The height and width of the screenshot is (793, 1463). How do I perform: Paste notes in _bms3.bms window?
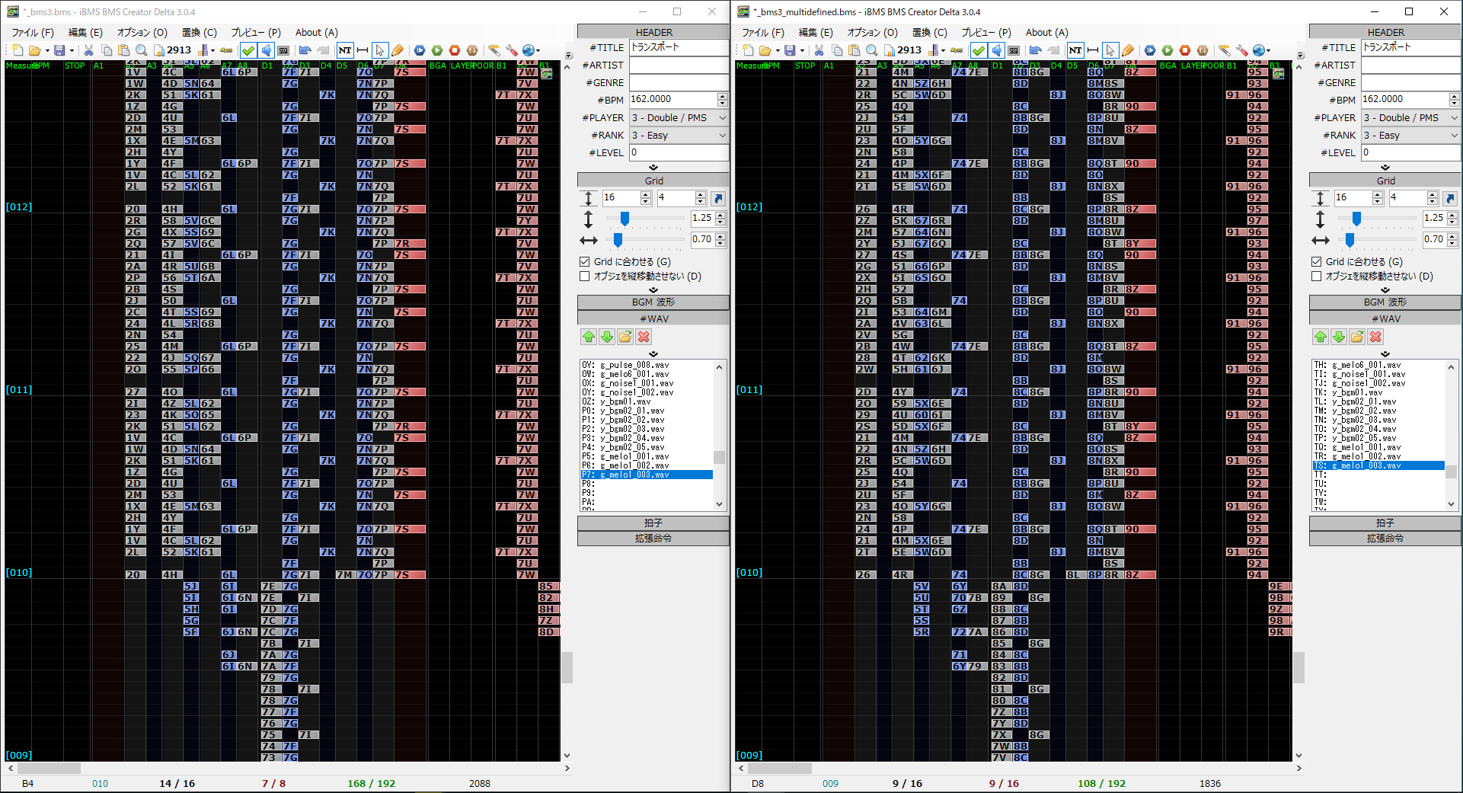123,50
